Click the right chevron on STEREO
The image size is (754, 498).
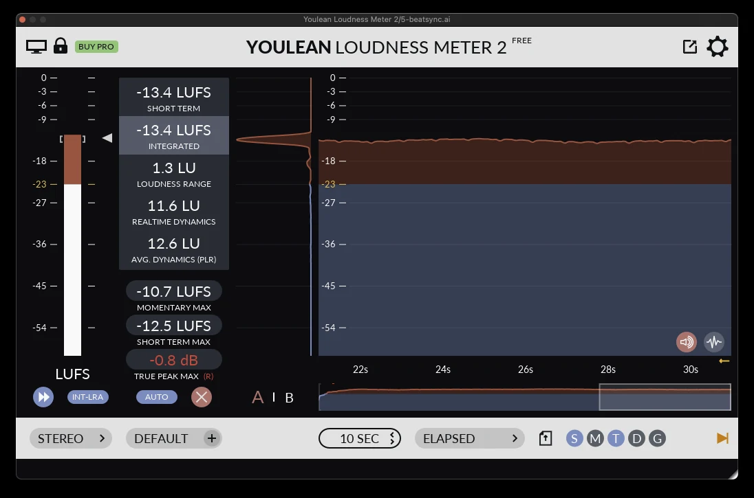tap(102, 438)
